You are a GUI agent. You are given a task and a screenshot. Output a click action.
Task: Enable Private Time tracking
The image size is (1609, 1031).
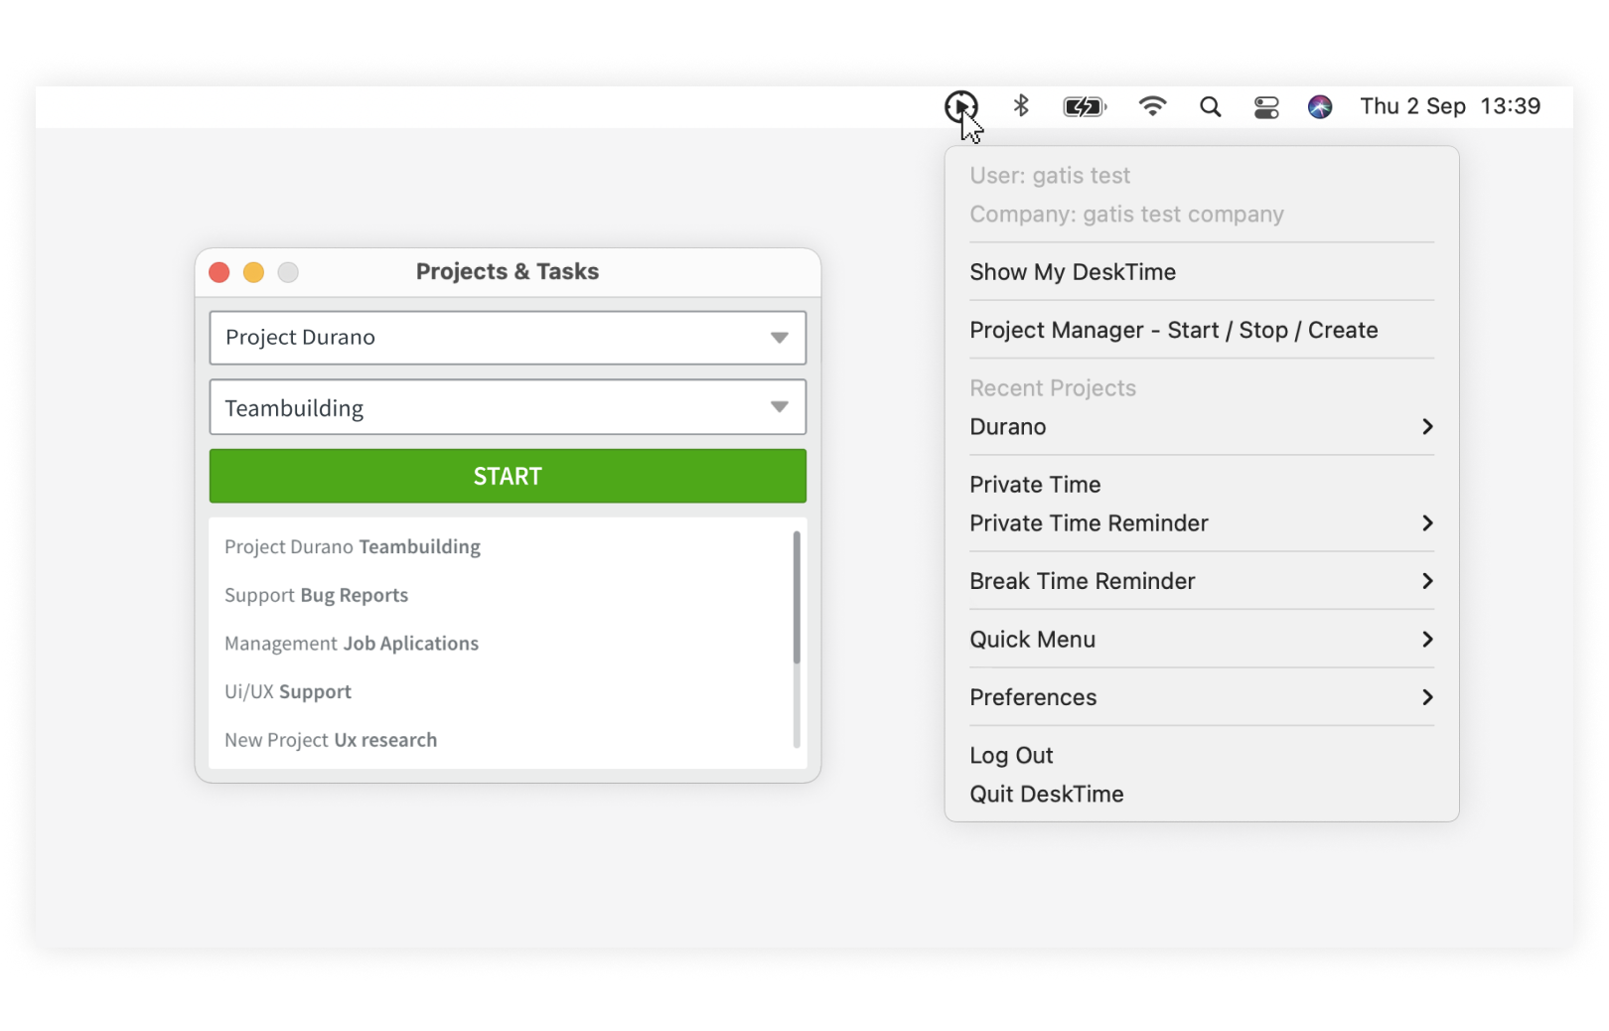click(1035, 485)
